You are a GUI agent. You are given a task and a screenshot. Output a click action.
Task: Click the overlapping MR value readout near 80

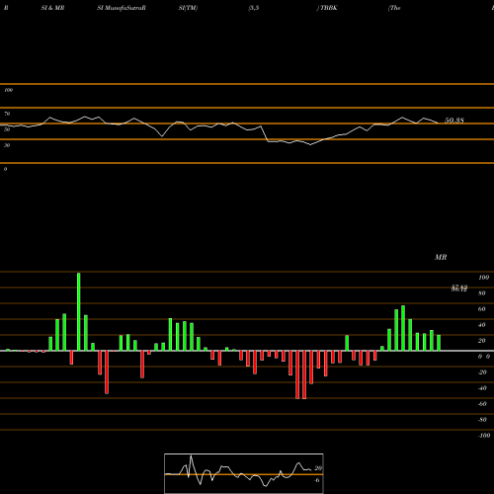pyautogui.click(x=459, y=288)
